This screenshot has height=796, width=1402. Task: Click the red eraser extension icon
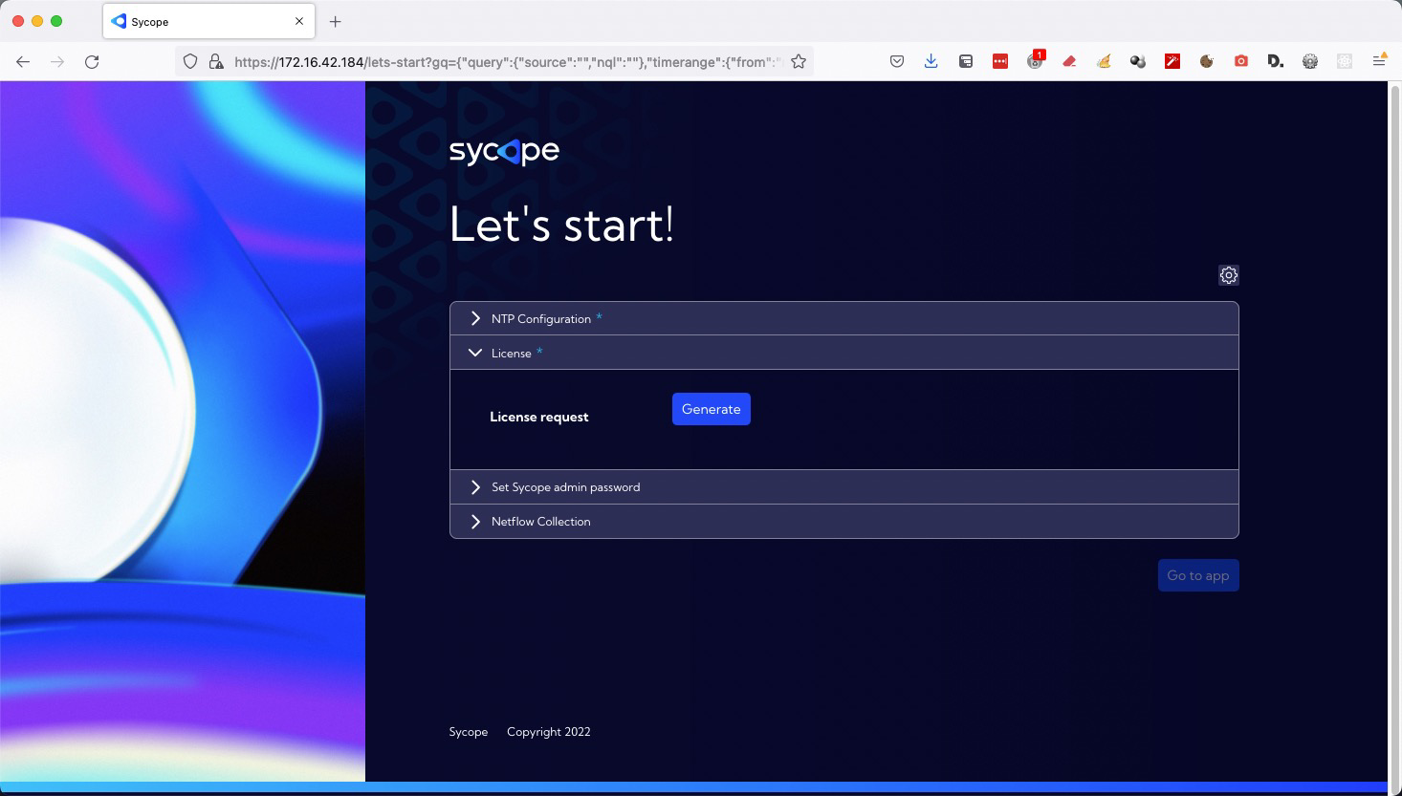pos(1069,61)
